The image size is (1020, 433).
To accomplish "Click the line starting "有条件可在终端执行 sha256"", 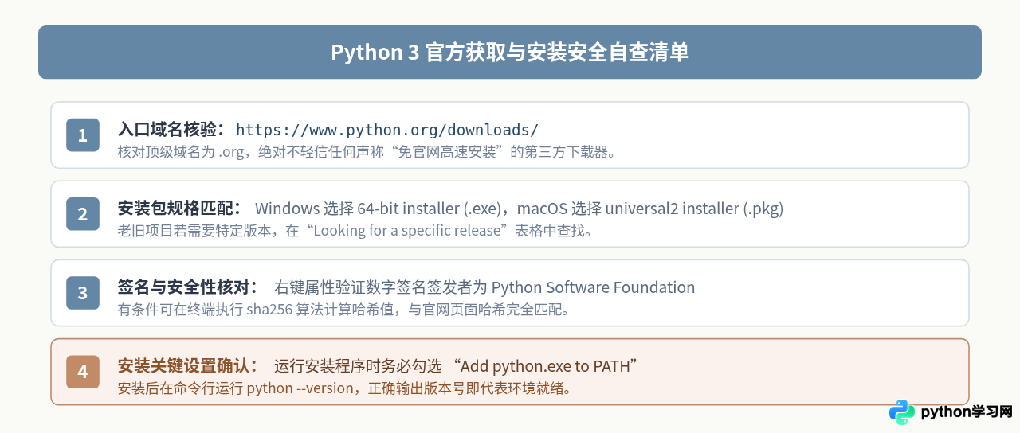I will 343,310.
